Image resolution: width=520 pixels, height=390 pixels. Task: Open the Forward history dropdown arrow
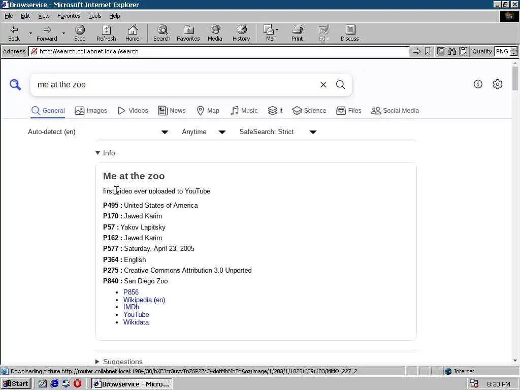(63, 33)
